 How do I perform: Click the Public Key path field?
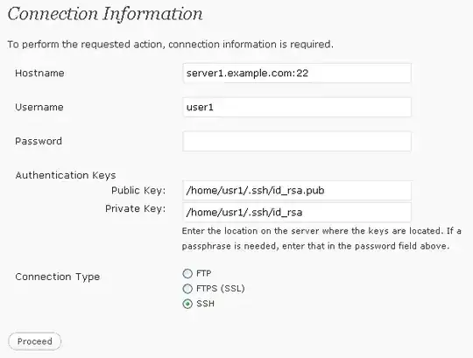[297, 191]
